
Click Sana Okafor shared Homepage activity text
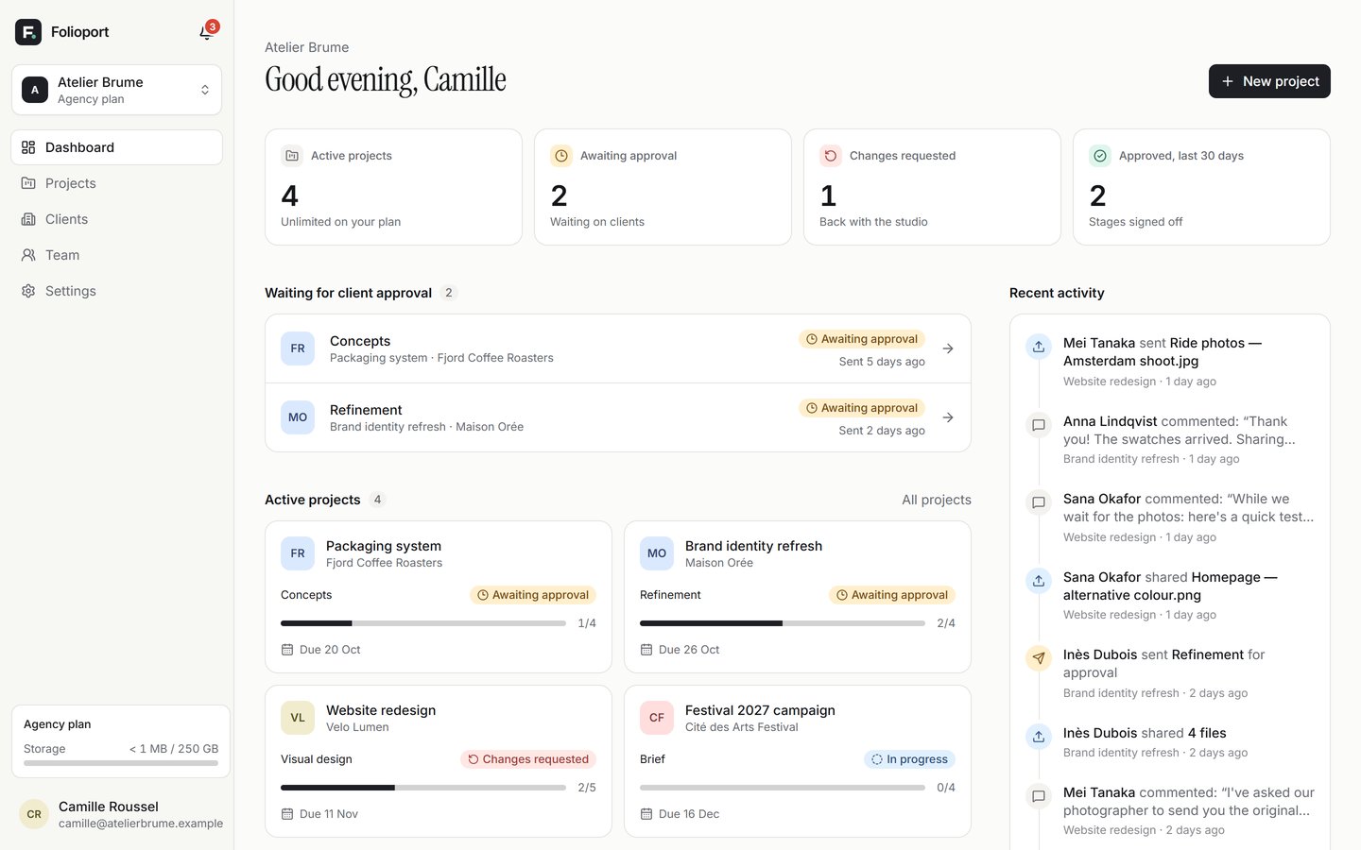tap(1170, 586)
